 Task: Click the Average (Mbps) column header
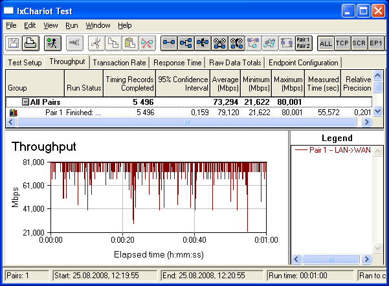pyautogui.click(x=225, y=83)
